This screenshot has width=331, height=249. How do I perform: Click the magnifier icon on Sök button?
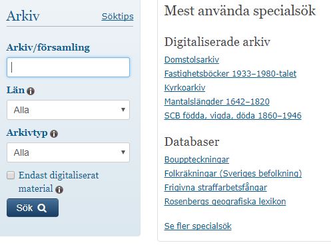point(42,208)
